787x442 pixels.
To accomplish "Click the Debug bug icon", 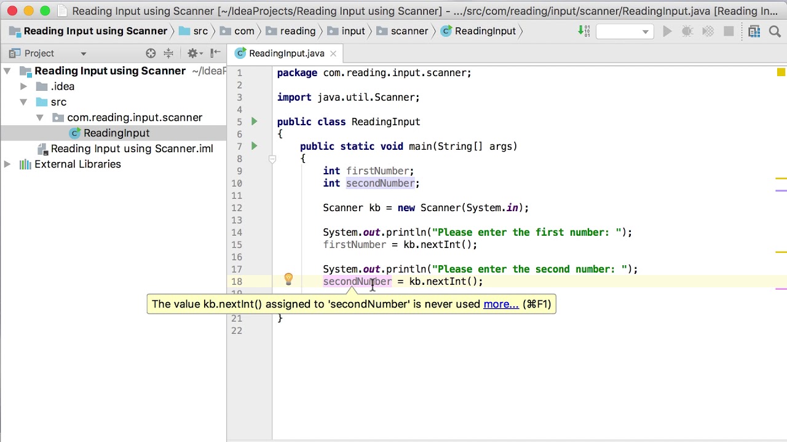I will click(687, 31).
